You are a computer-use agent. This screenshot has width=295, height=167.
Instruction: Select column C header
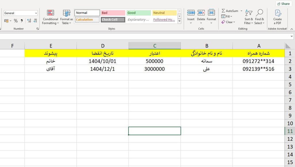155,46
